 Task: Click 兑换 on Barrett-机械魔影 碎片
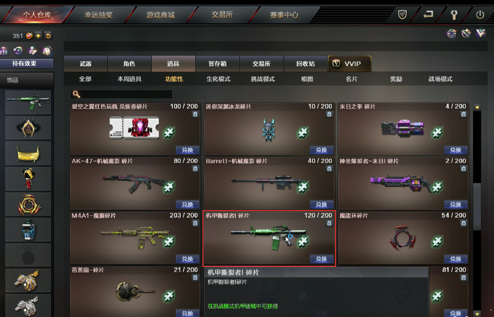tap(321, 205)
